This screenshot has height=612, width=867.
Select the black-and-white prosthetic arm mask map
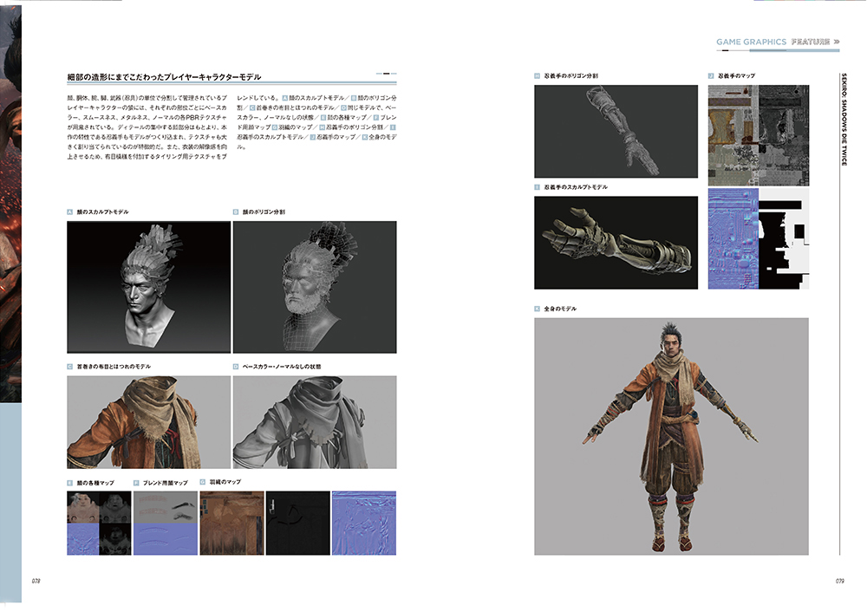click(x=784, y=238)
